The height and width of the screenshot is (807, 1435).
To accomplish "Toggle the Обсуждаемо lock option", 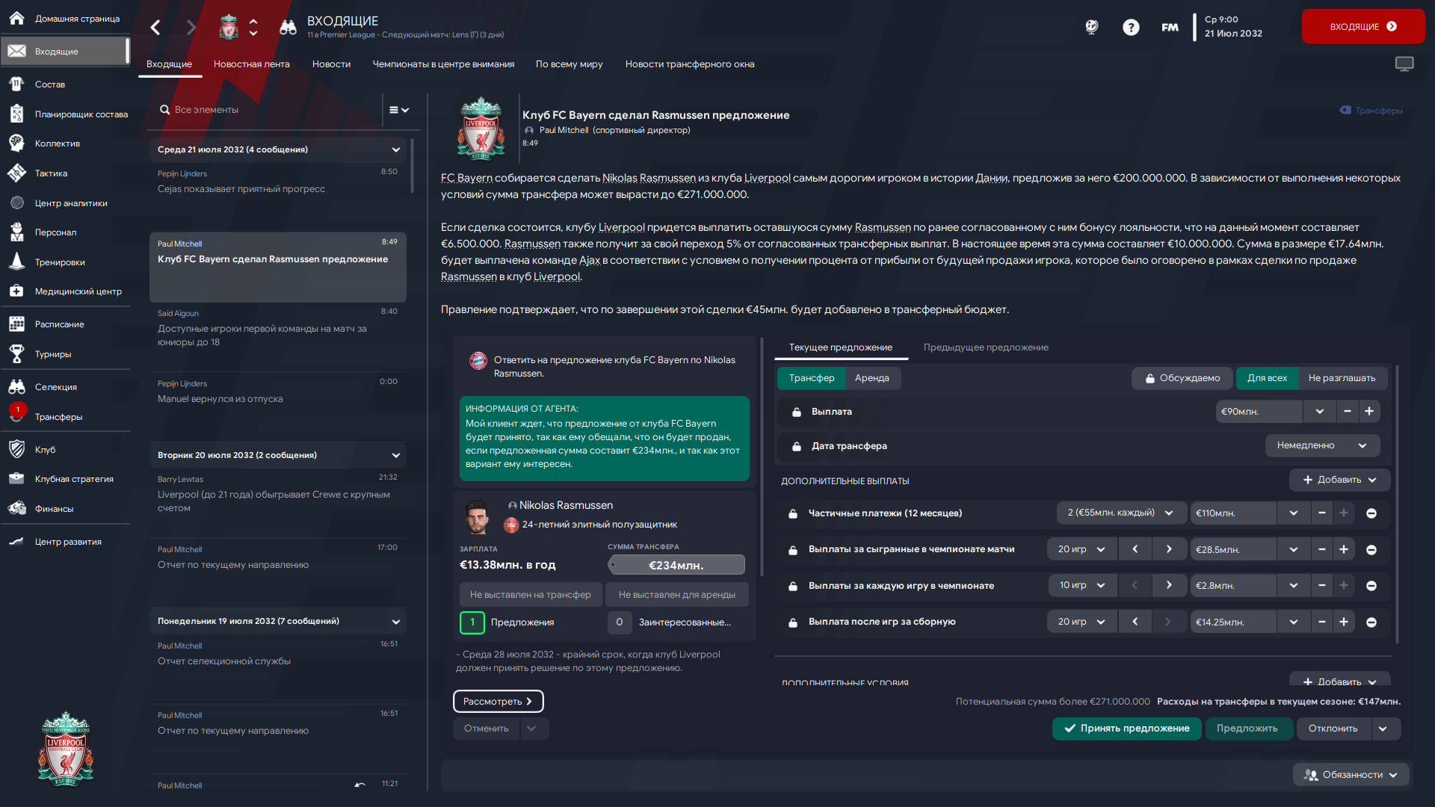I will click(x=1182, y=378).
